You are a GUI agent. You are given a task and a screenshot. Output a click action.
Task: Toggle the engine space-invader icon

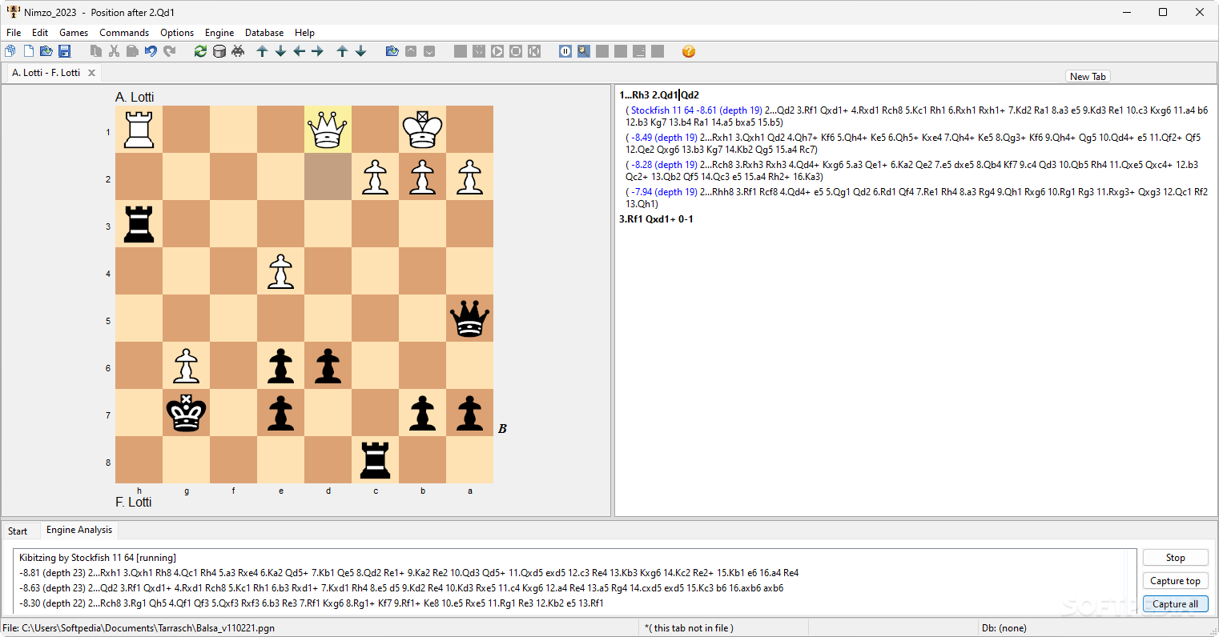click(x=238, y=51)
